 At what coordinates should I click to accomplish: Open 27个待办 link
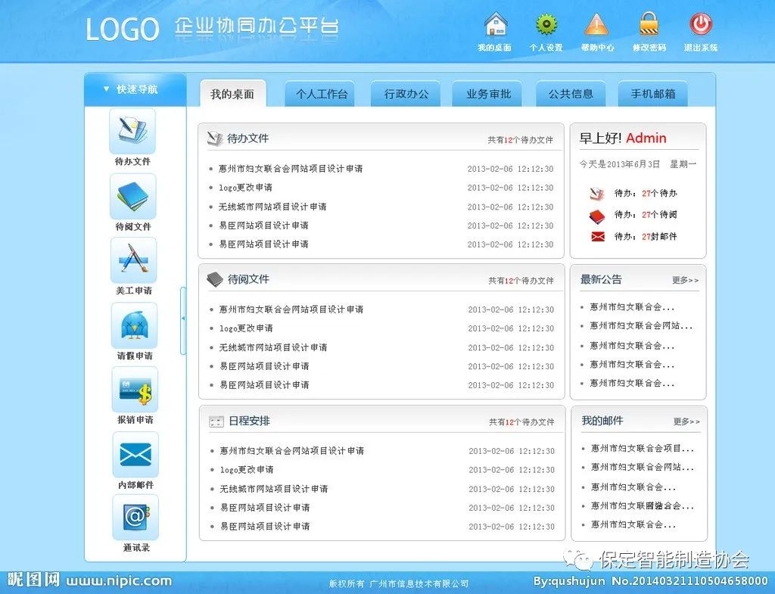(x=659, y=193)
